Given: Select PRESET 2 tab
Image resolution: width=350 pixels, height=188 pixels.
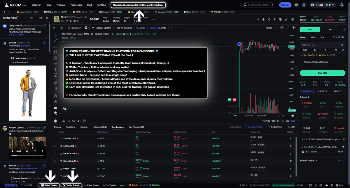Looking at the screenshot, I should click(323, 91).
